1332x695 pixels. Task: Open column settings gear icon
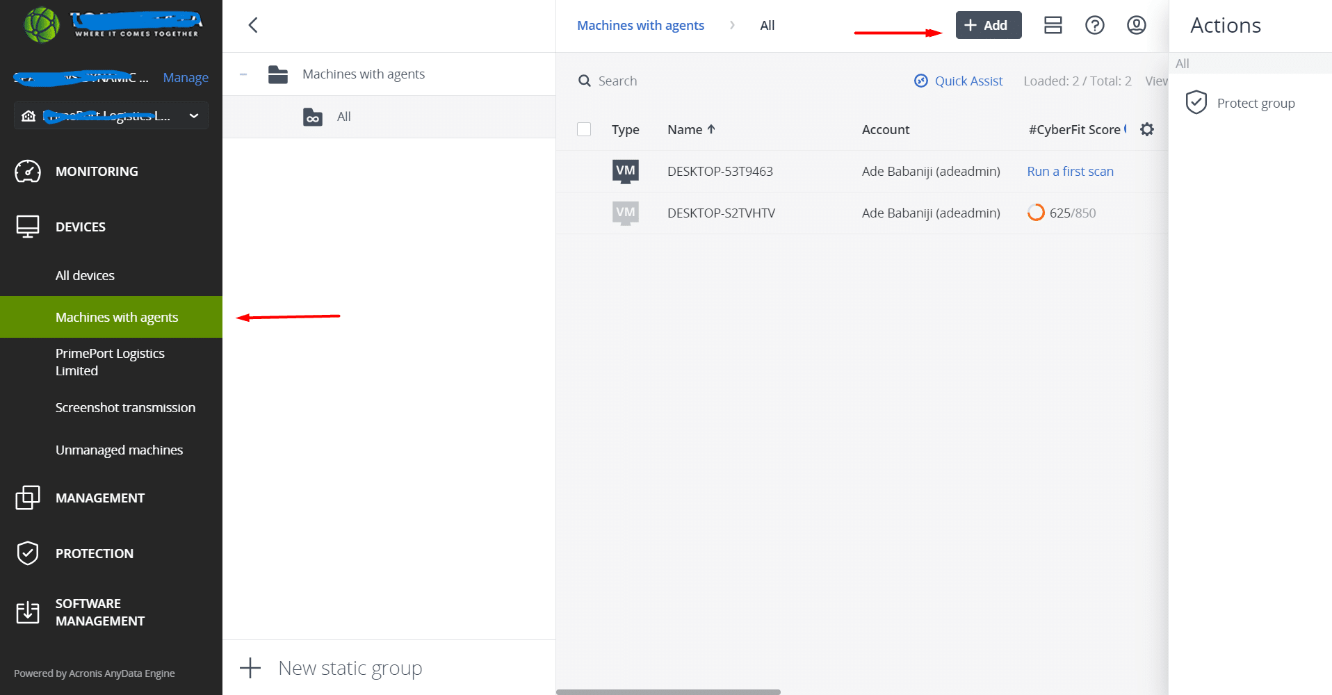click(x=1147, y=129)
